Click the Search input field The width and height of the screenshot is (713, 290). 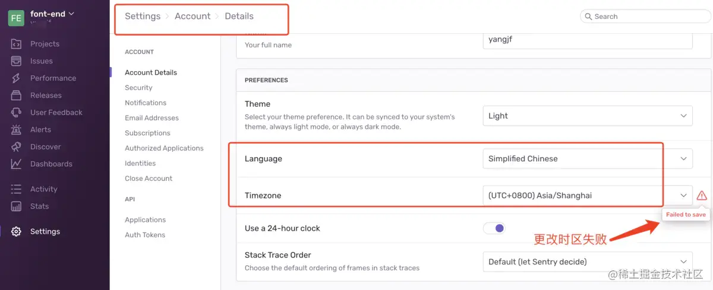click(648, 17)
